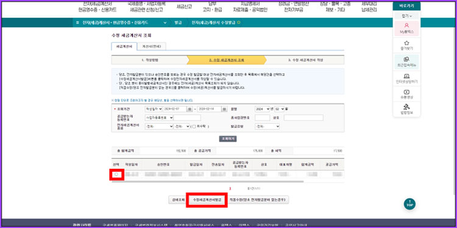Open 지급명세서 자료제출·공익법인 top menu
Image resolution: width=457 pixels, height=228 pixels.
click(250, 7)
